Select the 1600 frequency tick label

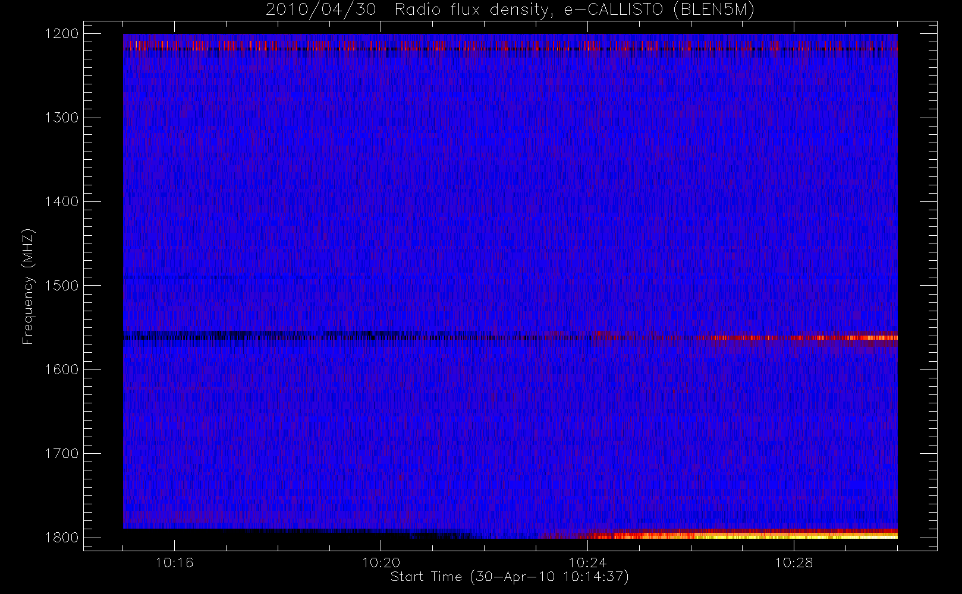click(x=62, y=369)
